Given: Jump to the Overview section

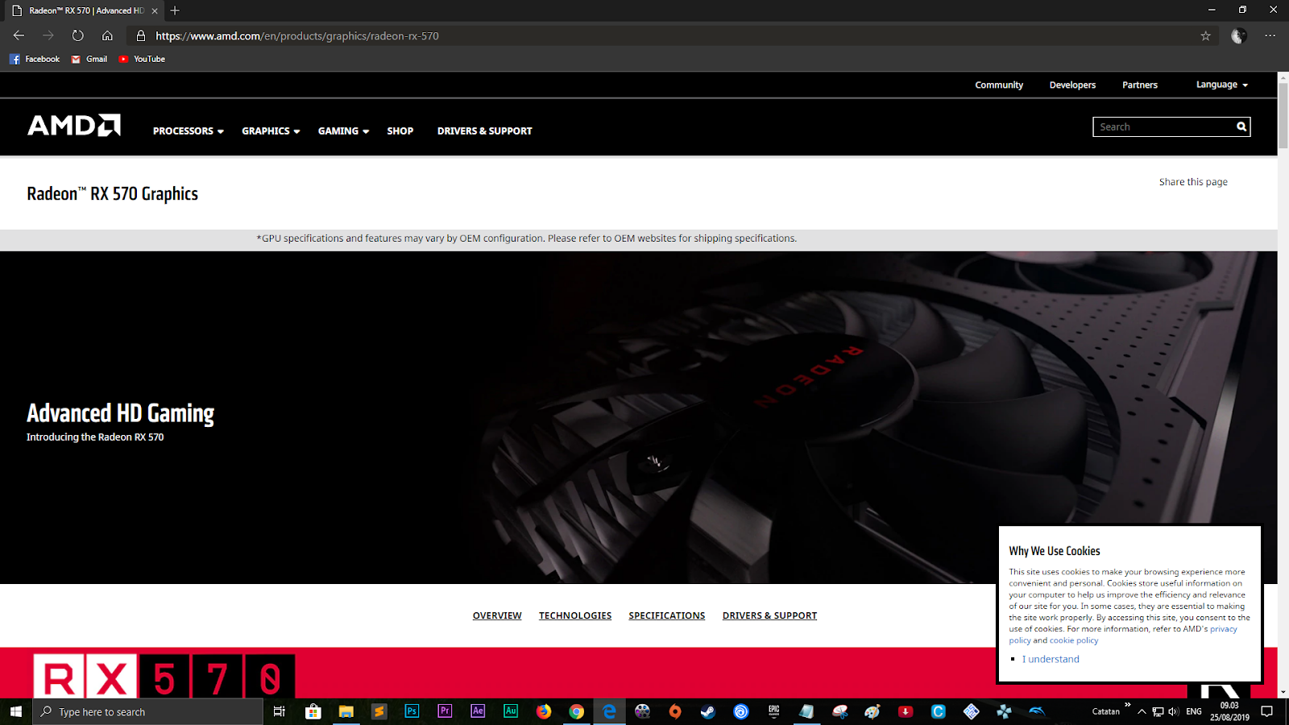Looking at the screenshot, I should (497, 615).
